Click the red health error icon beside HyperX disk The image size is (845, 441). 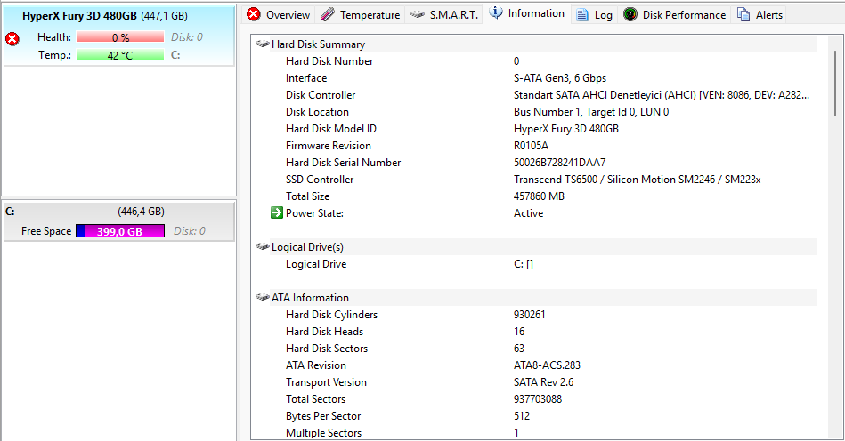(x=12, y=38)
